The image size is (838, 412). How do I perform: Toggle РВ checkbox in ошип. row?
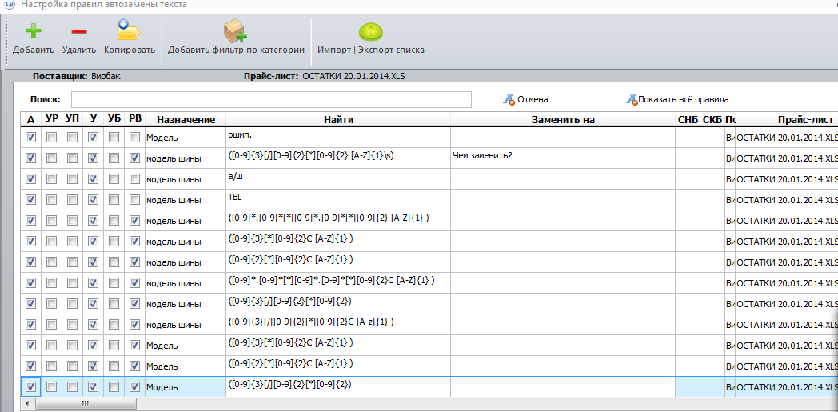[134, 138]
